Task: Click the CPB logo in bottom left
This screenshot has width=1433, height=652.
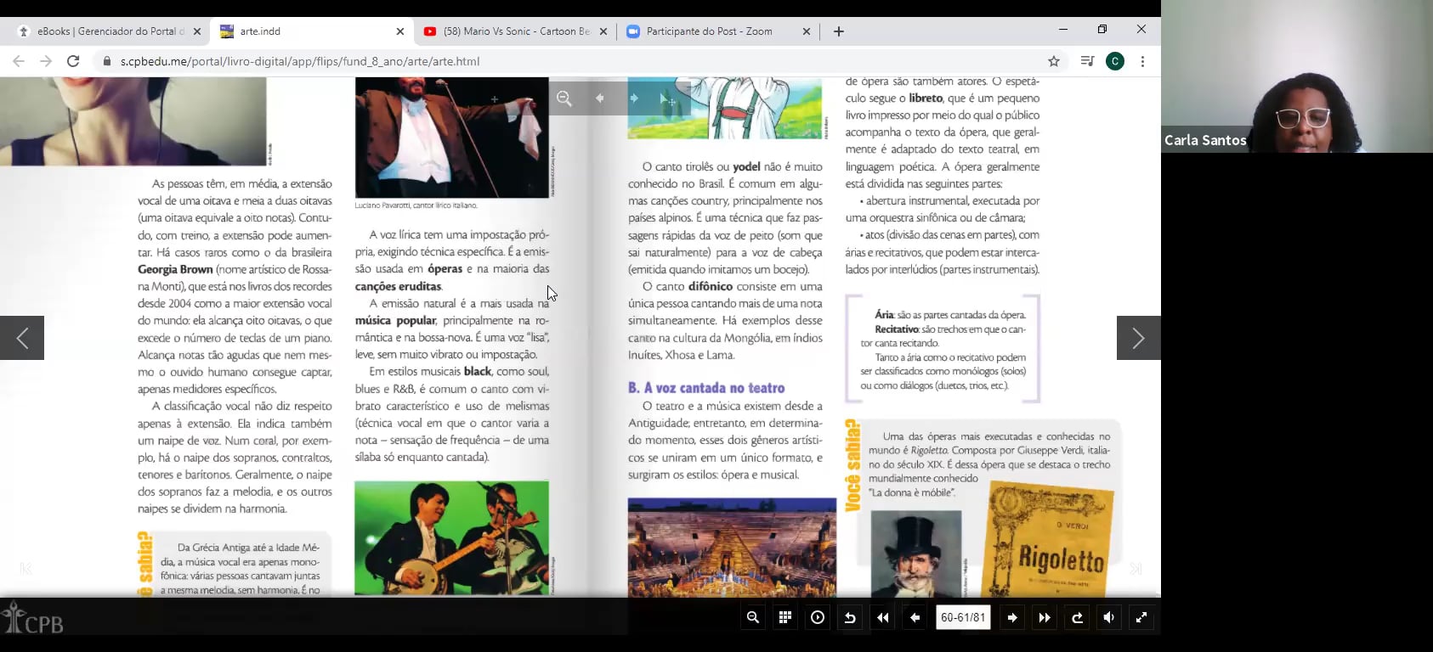Action: [x=33, y=619]
